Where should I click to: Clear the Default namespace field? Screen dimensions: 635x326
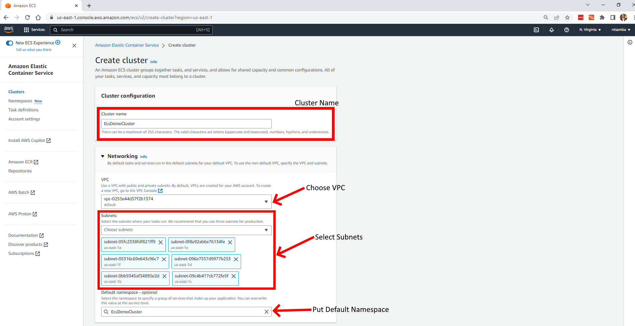point(266,312)
